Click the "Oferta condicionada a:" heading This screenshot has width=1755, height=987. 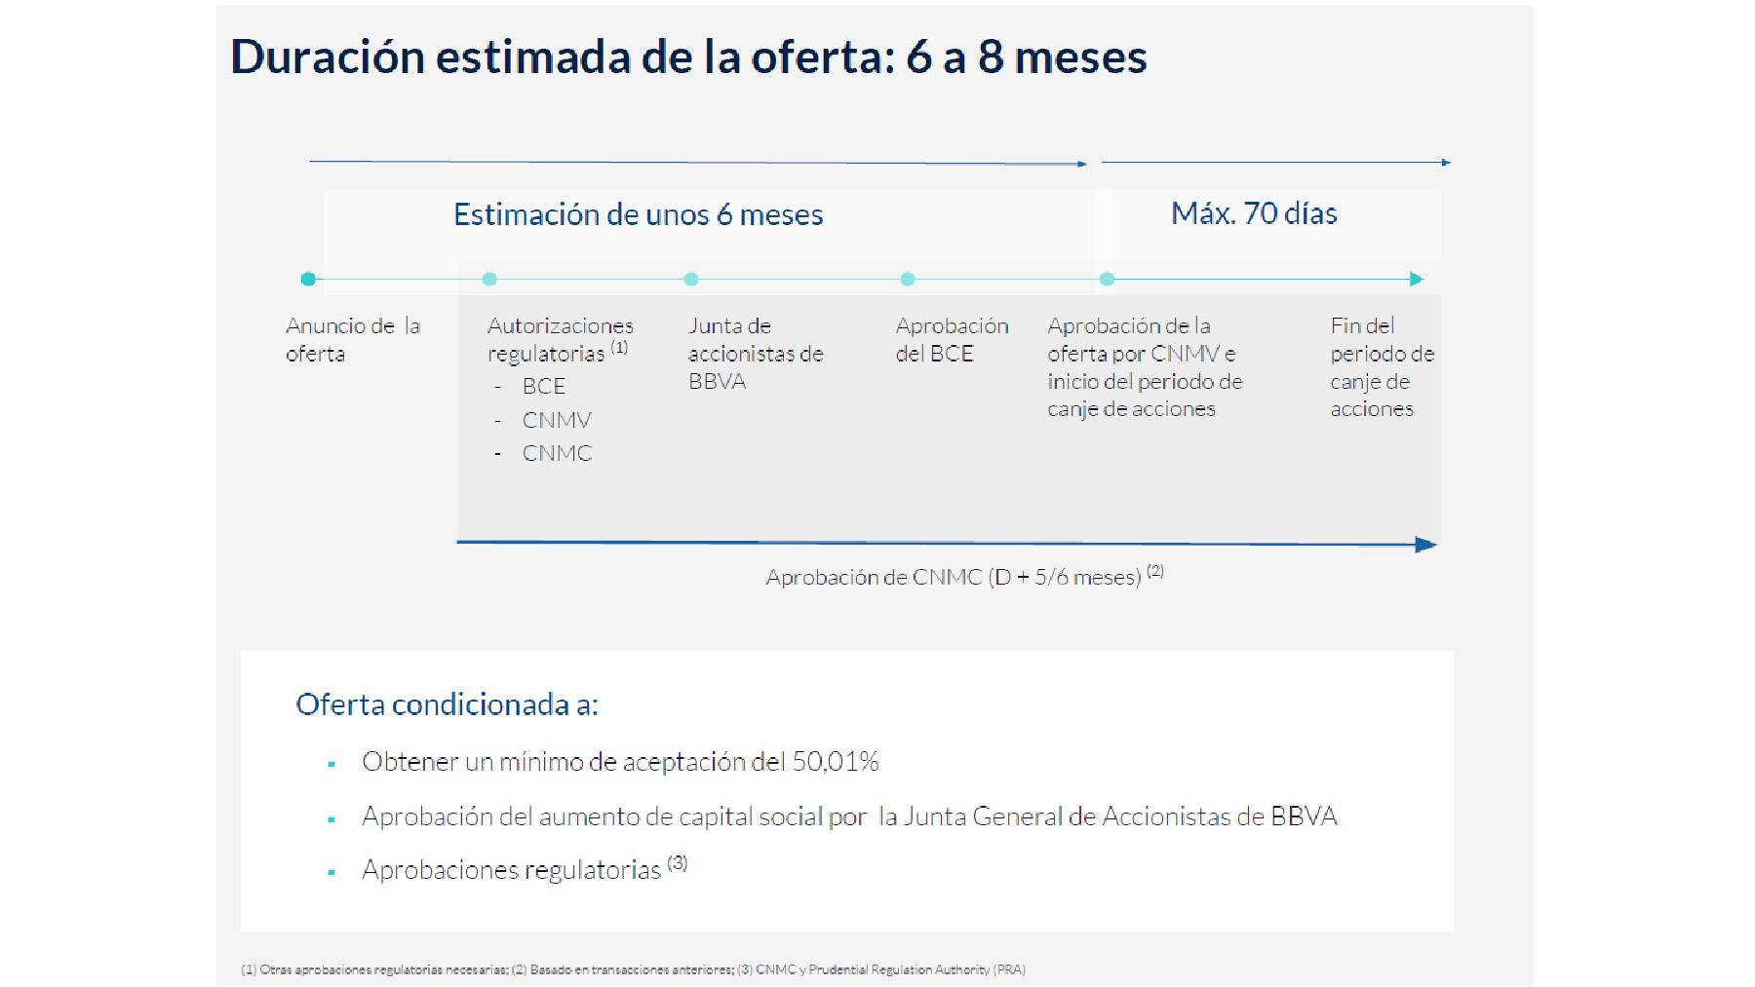[448, 704]
